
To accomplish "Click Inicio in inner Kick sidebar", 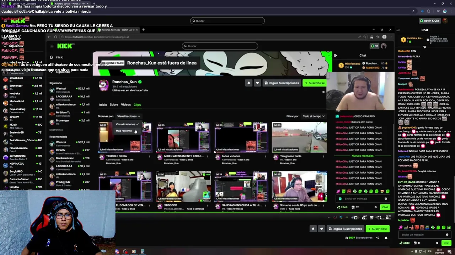I will coord(57,57).
